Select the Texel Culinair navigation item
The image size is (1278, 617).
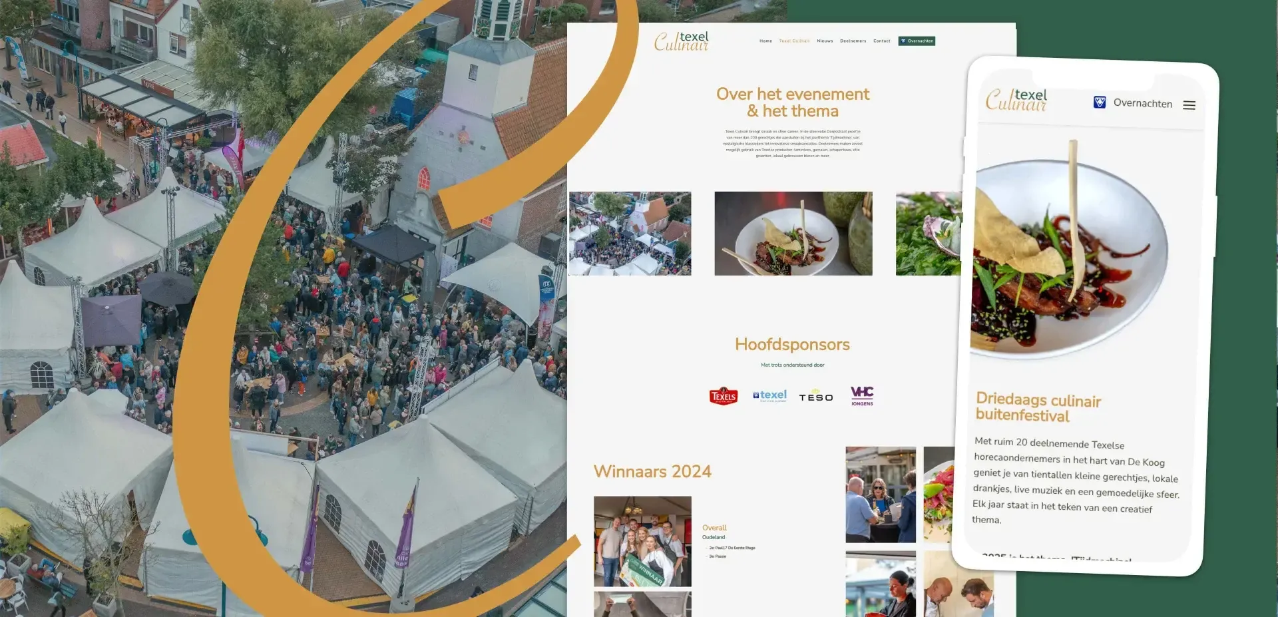pos(794,41)
